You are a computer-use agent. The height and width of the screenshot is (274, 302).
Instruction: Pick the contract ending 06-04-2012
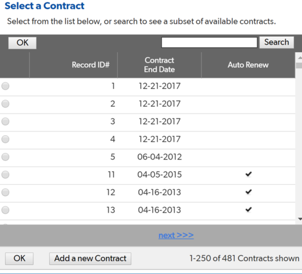pyautogui.click(x=6, y=157)
